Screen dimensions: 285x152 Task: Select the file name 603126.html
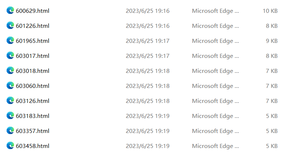pos(32,101)
